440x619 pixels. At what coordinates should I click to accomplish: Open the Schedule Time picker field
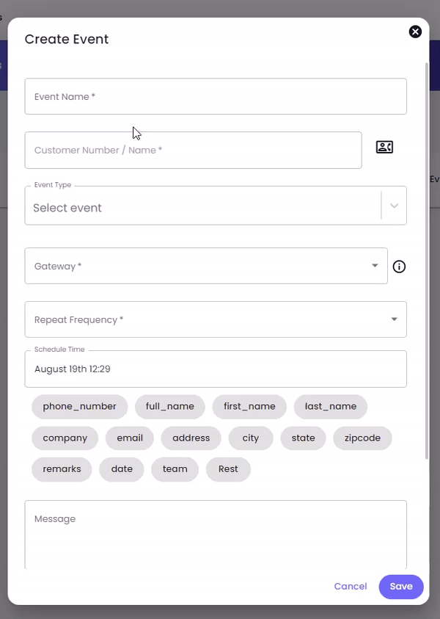(x=216, y=369)
